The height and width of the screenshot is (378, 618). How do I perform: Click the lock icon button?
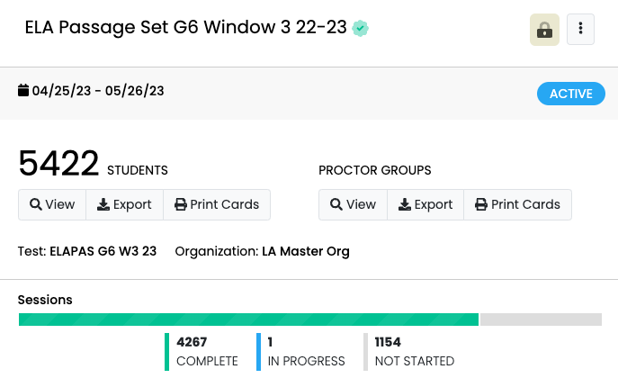point(544,30)
